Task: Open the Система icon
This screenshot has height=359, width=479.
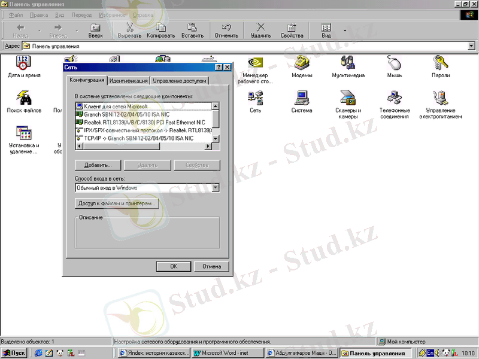Action: (x=302, y=98)
